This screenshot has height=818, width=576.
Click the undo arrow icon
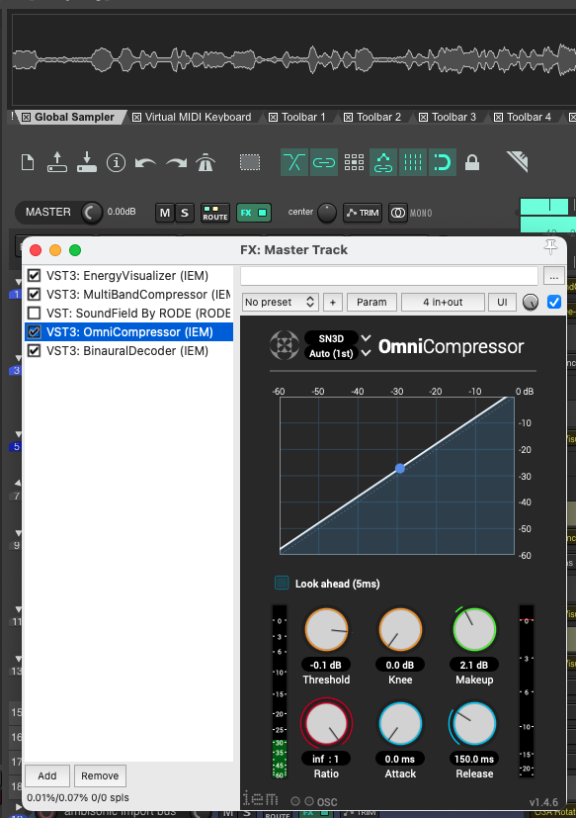click(145, 163)
